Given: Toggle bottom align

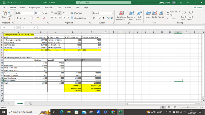Looking at the screenshot, I should [59, 13].
